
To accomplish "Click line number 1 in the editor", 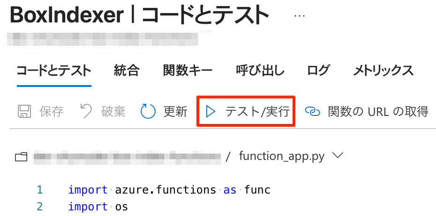I will 39,190.
